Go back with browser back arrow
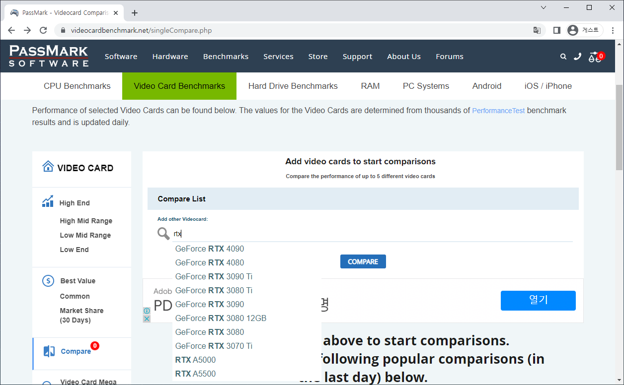624x385 pixels. (11, 30)
